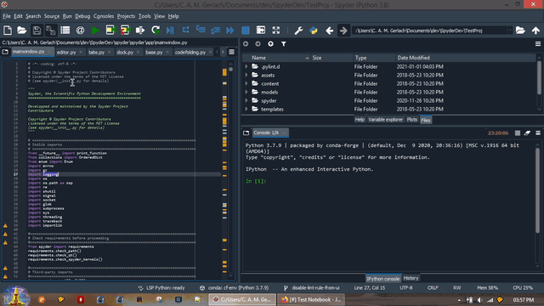Run the current cell
544x306 pixels.
click(x=110, y=31)
